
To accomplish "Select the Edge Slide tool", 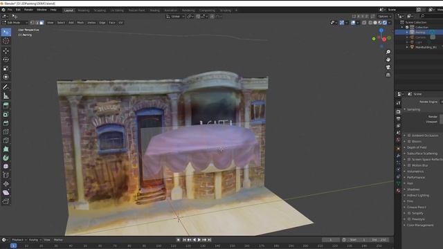I will [6, 175].
